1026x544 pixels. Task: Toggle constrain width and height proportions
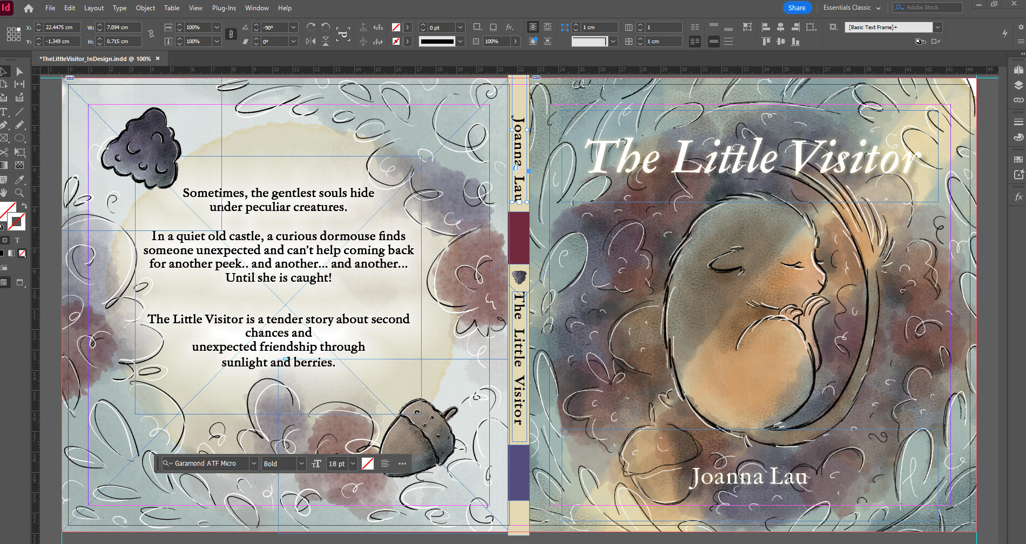coord(151,34)
